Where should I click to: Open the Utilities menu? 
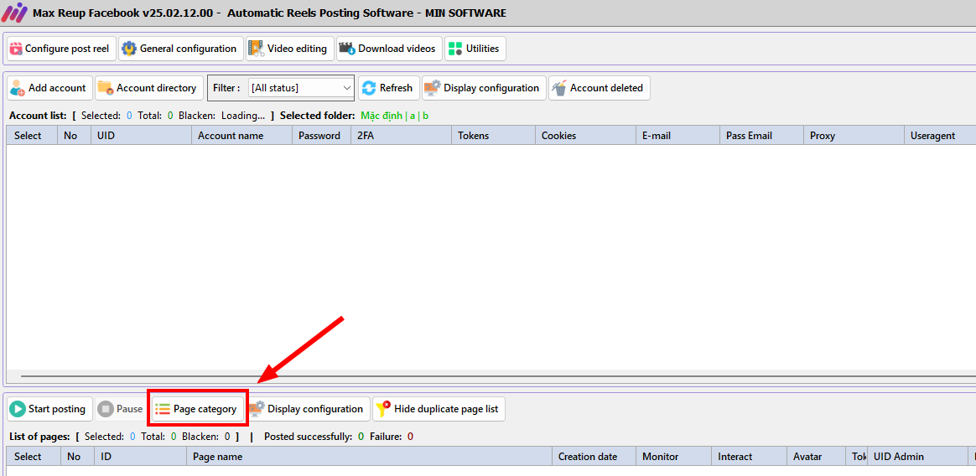click(475, 49)
